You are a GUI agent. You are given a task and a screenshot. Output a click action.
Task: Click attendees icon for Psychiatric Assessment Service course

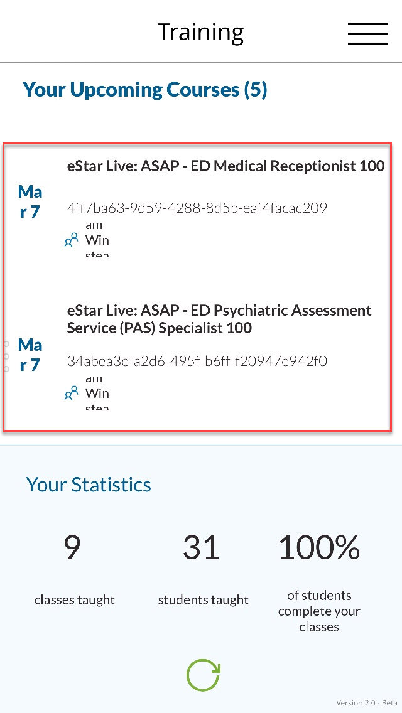pos(71,393)
